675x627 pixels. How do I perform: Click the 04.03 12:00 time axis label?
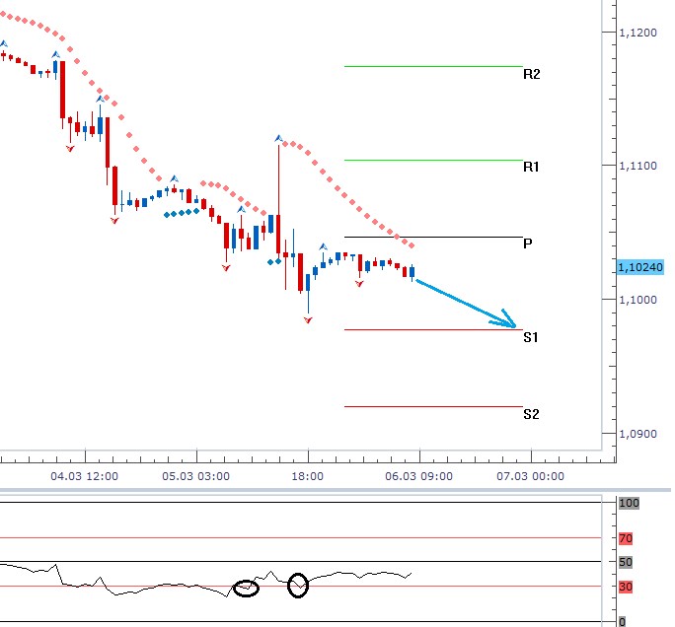pyautogui.click(x=87, y=476)
